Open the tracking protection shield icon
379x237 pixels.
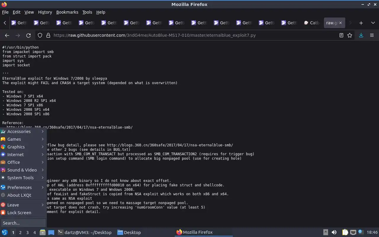tap(40, 35)
